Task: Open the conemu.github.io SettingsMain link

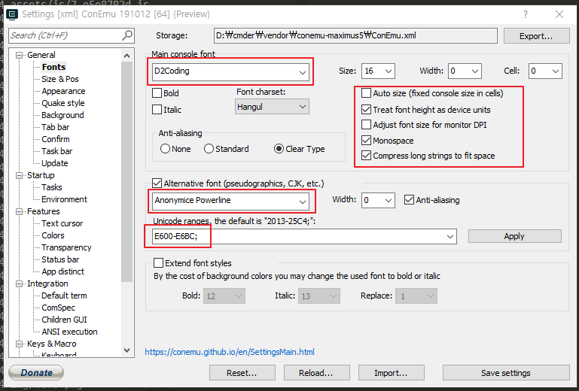Action: [230, 352]
